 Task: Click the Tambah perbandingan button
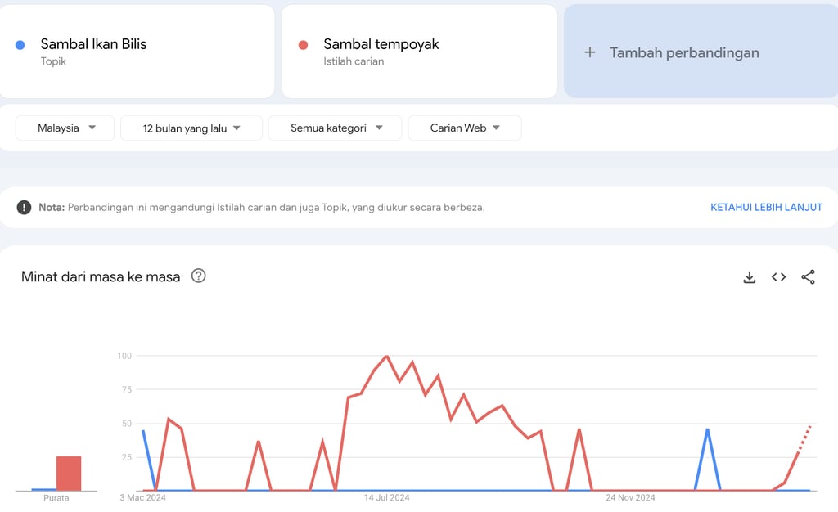[701, 52]
